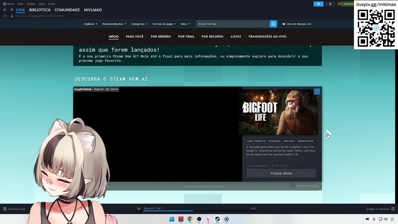Open the PARA VOCÊ section
Viewport: 398px width, 224px height.
coord(135,36)
